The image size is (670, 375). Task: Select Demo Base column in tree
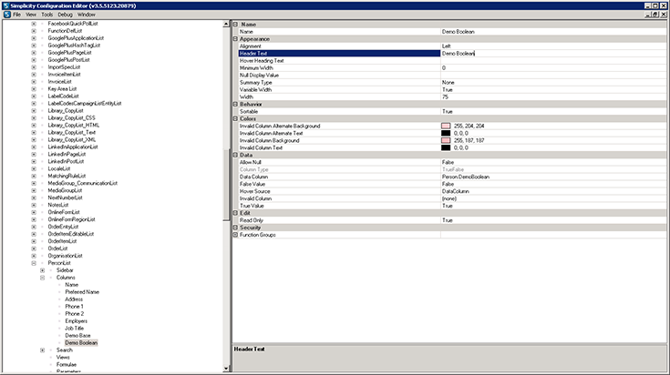[x=77, y=335]
